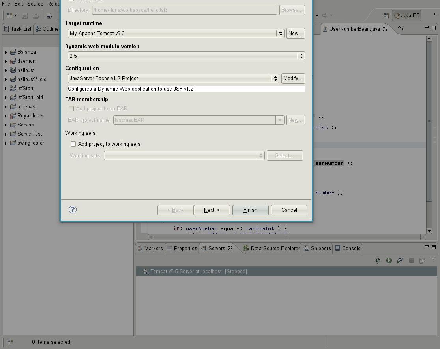Click the green Start server icon
440x349 pixels.
tap(389, 260)
